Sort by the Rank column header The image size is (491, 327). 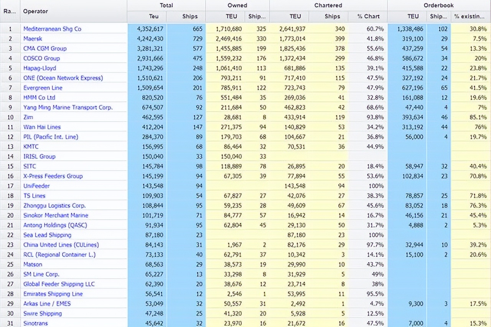(x=10, y=11)
